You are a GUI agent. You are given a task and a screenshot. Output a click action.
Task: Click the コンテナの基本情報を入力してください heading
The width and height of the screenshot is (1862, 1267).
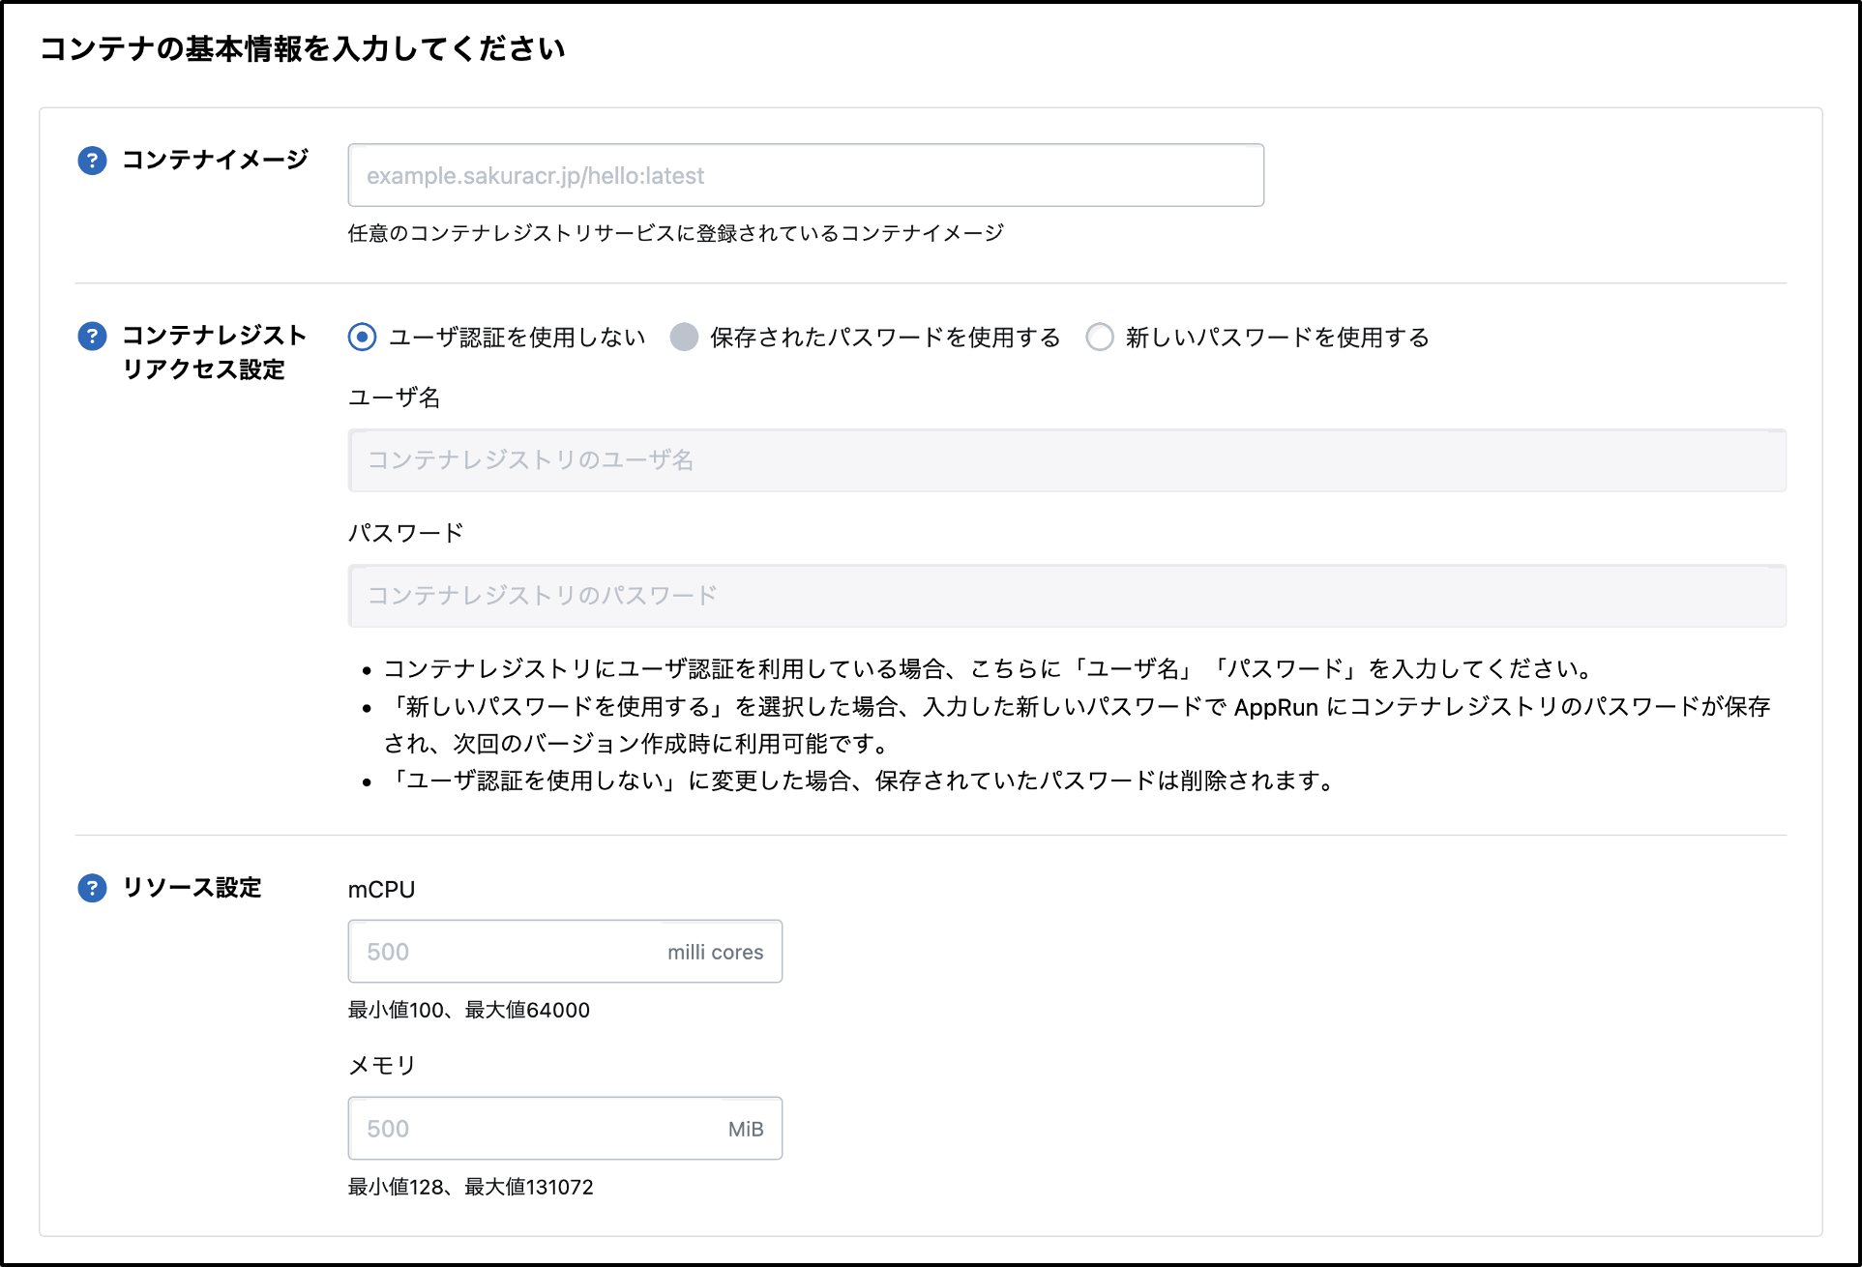[302, 48]
